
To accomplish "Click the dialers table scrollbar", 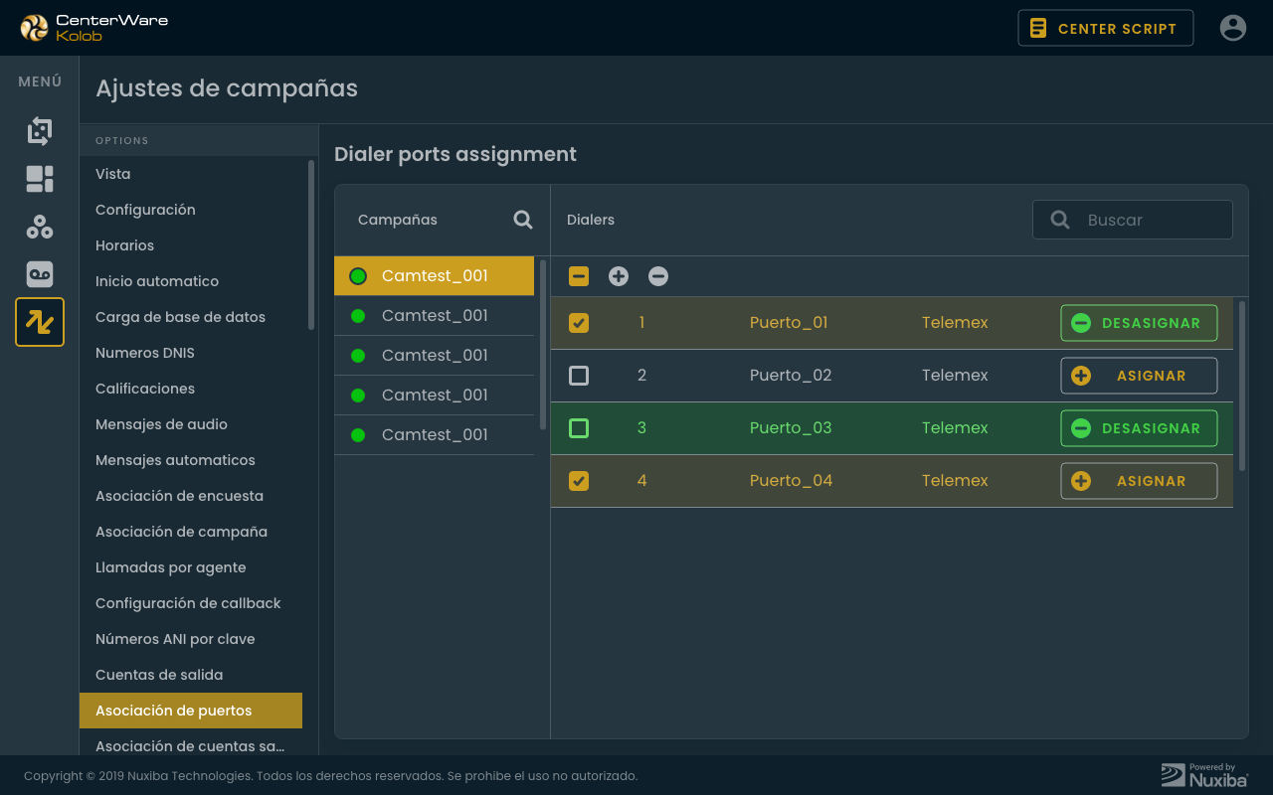I will coord(1242,386).
